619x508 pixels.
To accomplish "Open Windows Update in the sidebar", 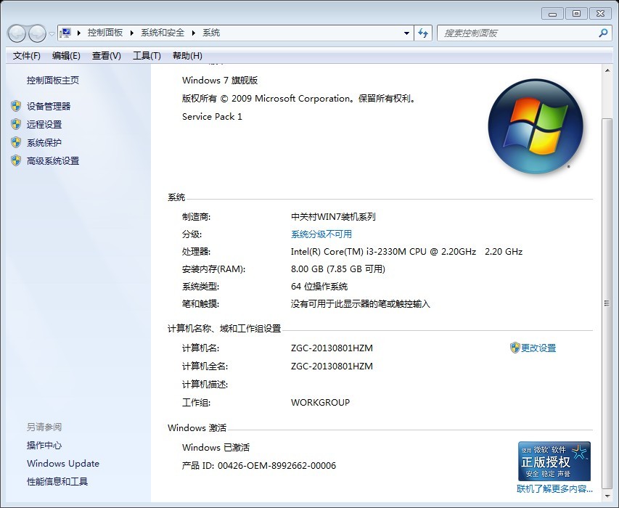I will (x=63, y=464).
